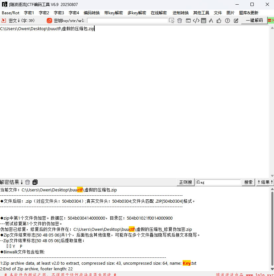This screenshot has height=276, width=274.
Task: Click the 密文↓(字:39) label
Action: coord(22,21)
